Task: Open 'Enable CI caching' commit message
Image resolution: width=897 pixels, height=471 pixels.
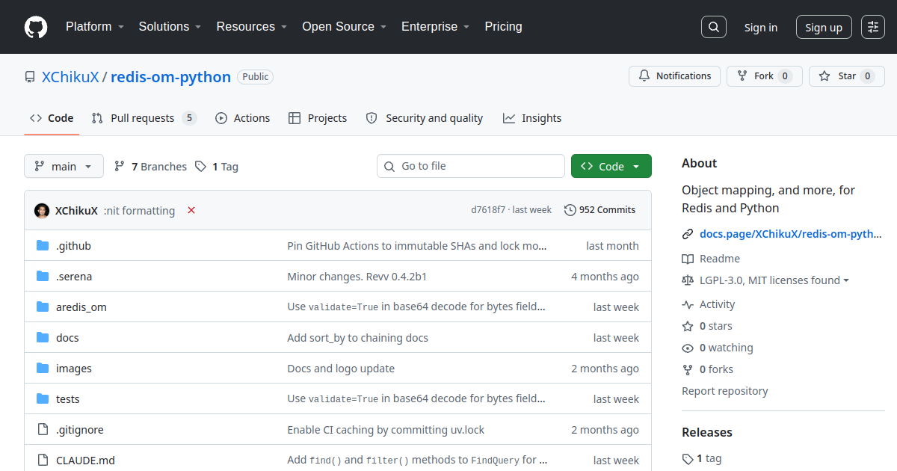Action: click(x=386, y=430)
